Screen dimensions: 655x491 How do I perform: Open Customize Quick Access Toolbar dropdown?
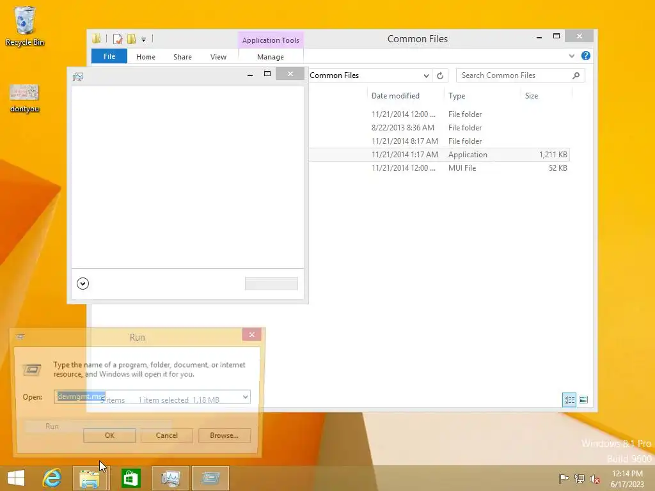(143, 40)
